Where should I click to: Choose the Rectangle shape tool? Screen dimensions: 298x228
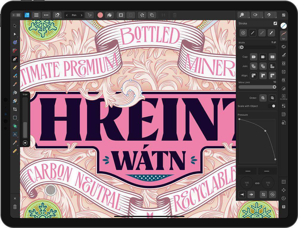point(15,118)
